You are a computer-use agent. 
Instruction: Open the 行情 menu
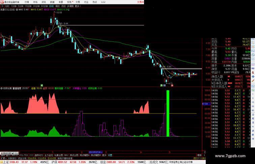[27, 2]
